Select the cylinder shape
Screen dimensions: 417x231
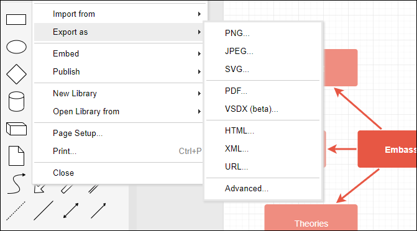click(x=16, y=102)
